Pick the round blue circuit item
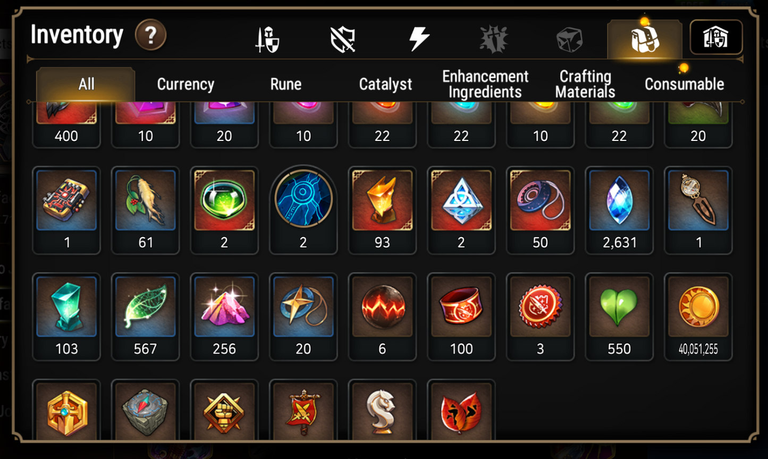768x459 pixels. tap(303, 211)
